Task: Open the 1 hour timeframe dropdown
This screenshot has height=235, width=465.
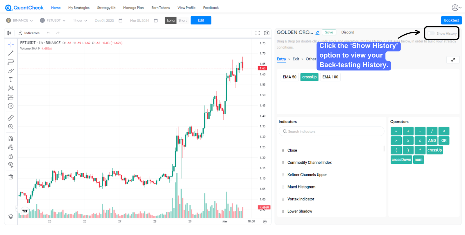Action: click(80, 20)
